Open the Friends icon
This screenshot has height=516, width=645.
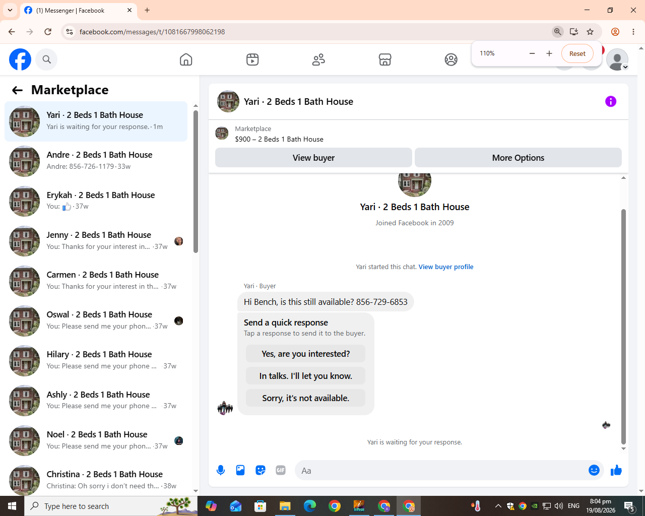tap(318, 59)
